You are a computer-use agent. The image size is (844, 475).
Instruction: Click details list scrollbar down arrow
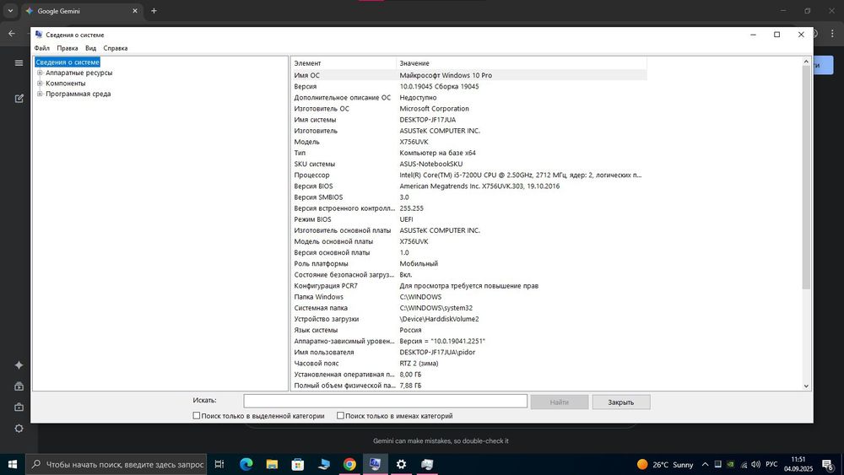click(x=806, y=386)
